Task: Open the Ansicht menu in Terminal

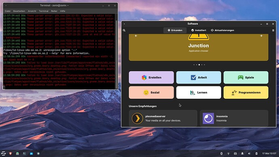Action: [x=32, y=11]
